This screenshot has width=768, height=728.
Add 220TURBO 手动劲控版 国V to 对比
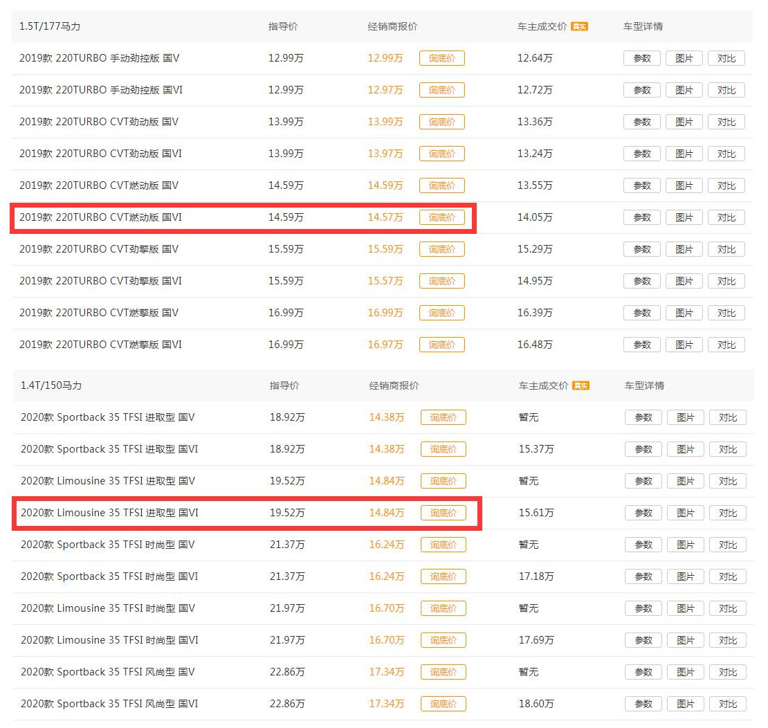tap(726, 58)
